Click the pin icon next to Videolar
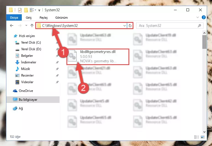Screen dimensions: 212x146 pyautogui.click(x=57, y=82)
